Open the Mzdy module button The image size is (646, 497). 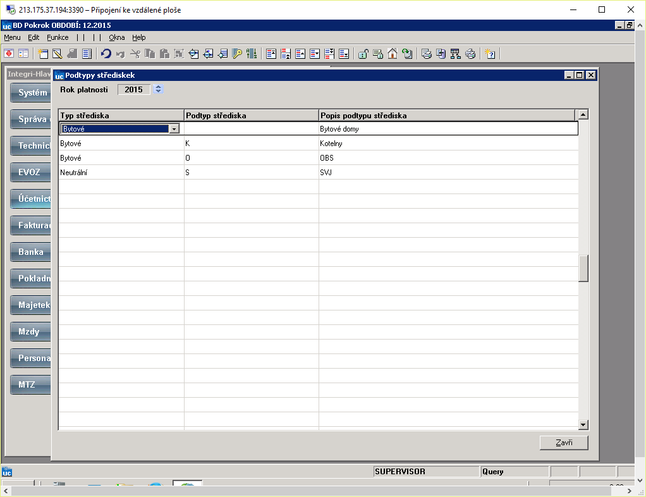(30, 332)
